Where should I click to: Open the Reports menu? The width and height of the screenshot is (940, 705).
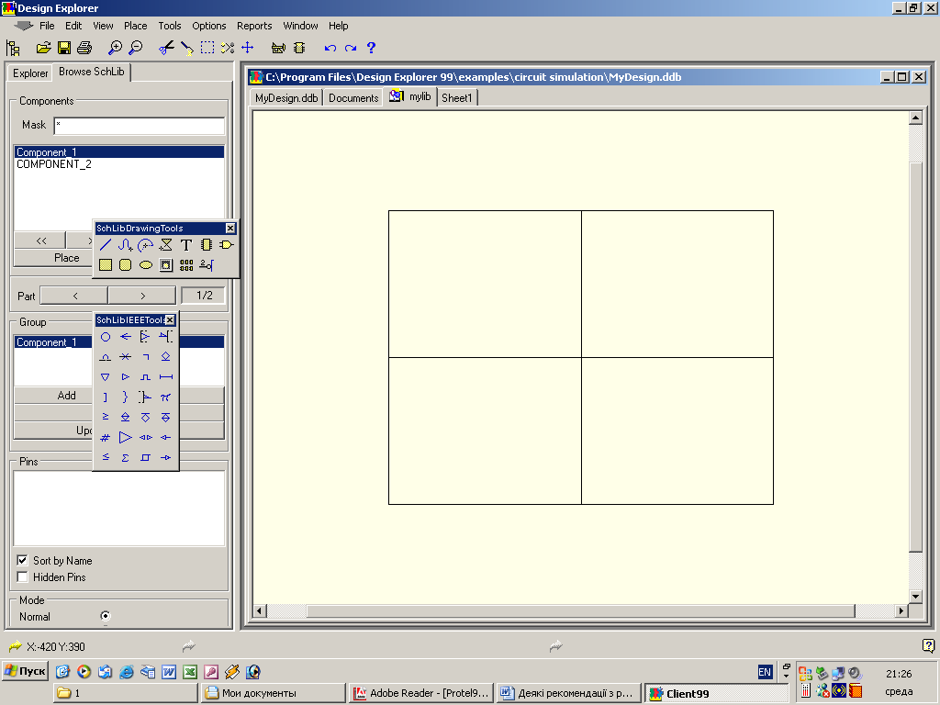point(254,26)
